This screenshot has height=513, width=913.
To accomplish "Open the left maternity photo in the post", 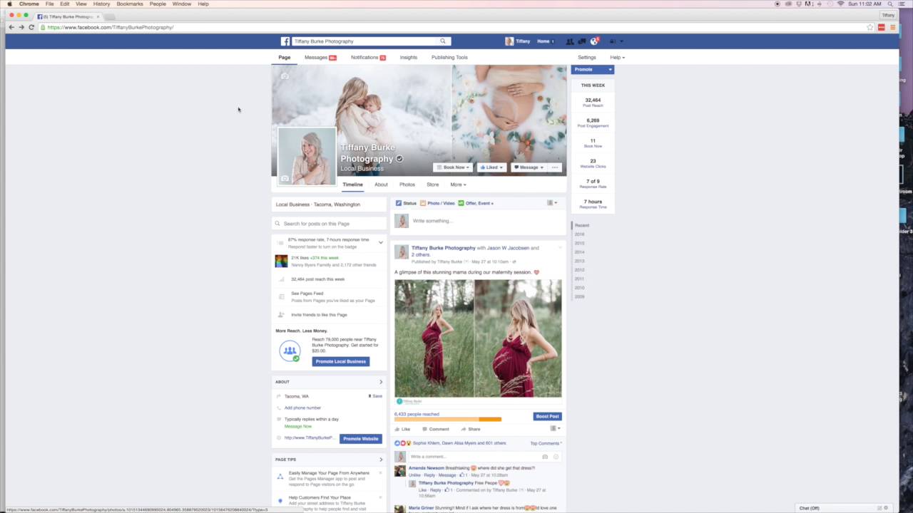I will click(x=434, y=338).
